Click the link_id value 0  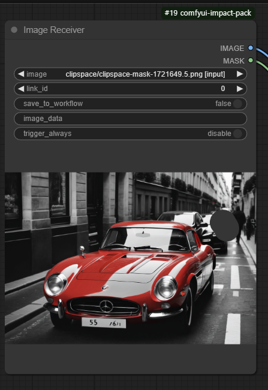pos(223,89)
